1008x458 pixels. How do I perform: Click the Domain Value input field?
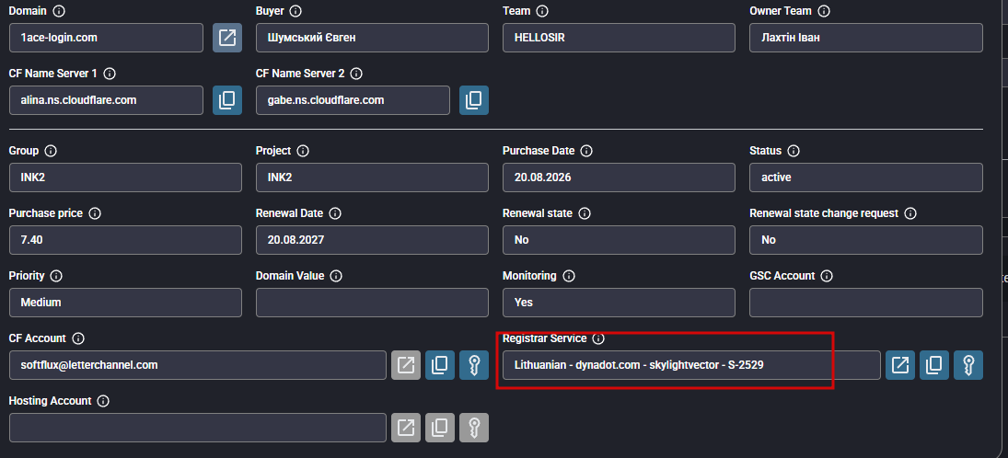click(372, 303)
